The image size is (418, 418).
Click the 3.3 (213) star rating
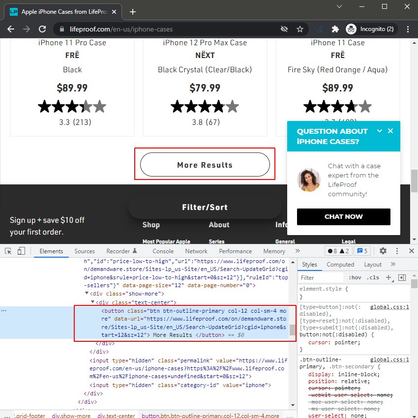[x=72, y=106]
